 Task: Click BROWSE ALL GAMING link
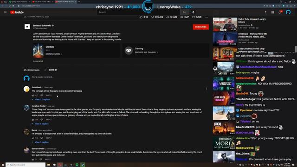[146, 52]
